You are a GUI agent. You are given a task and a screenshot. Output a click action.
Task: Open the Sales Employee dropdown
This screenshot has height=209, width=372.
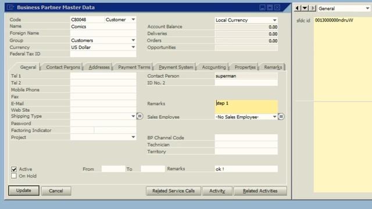click(x=274, y=117)
